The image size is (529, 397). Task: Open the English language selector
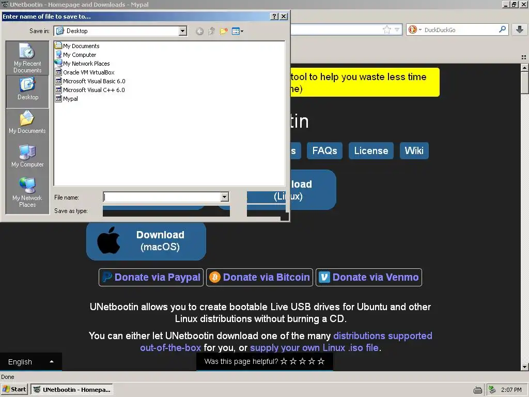click(x=30, y=362)
